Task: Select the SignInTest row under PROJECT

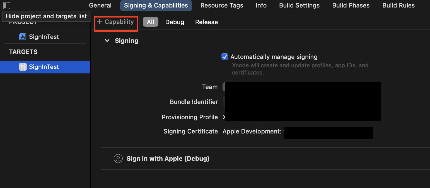Action: pyautogui.click(x=45, y=37)
